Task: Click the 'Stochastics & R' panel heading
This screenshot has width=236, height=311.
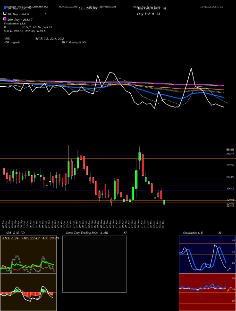Action: [x=193, y=233]
